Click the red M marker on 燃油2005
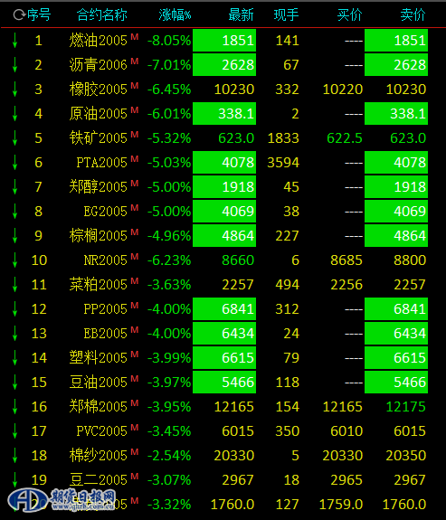Screen dimensions: 446x520 coord(135,37)
